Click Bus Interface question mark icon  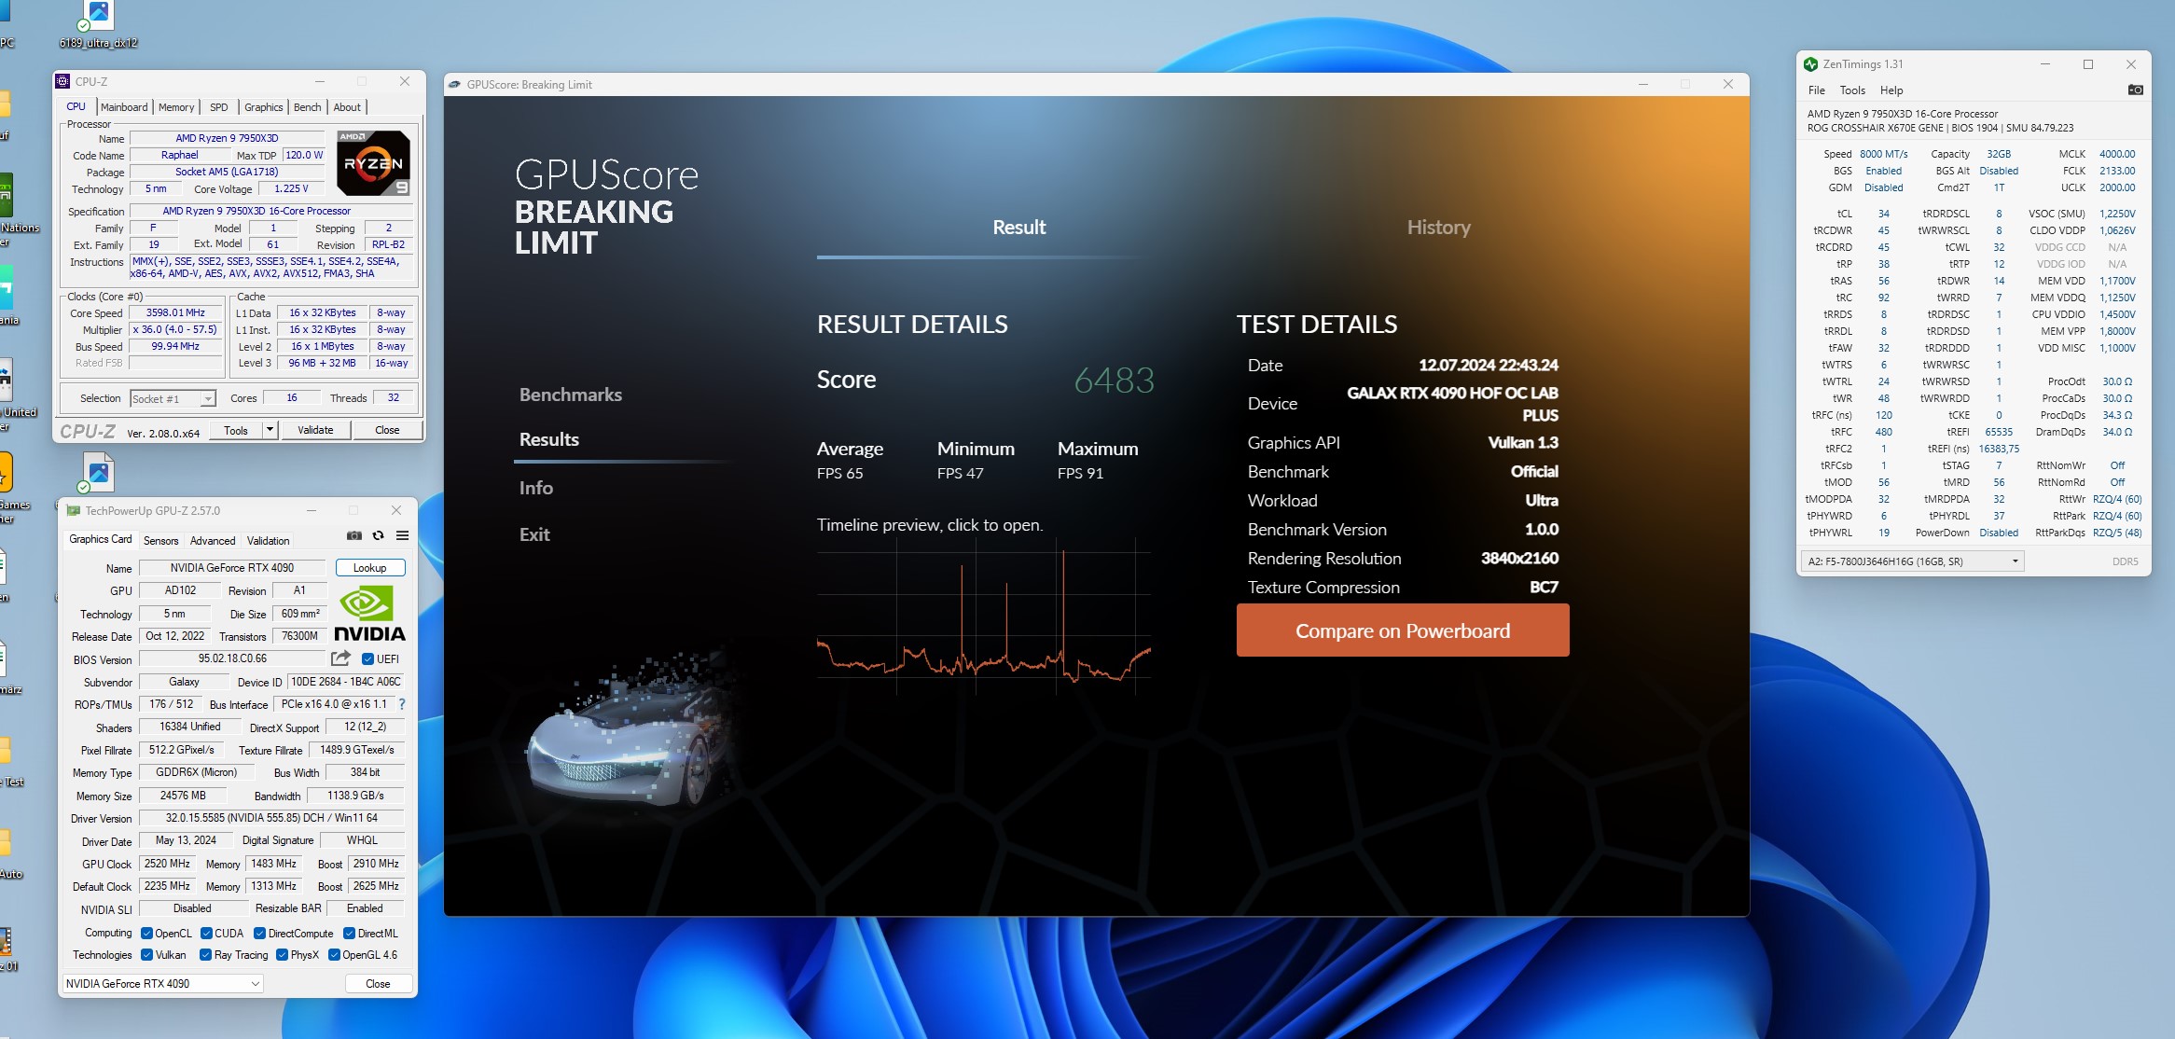(402, 704)
